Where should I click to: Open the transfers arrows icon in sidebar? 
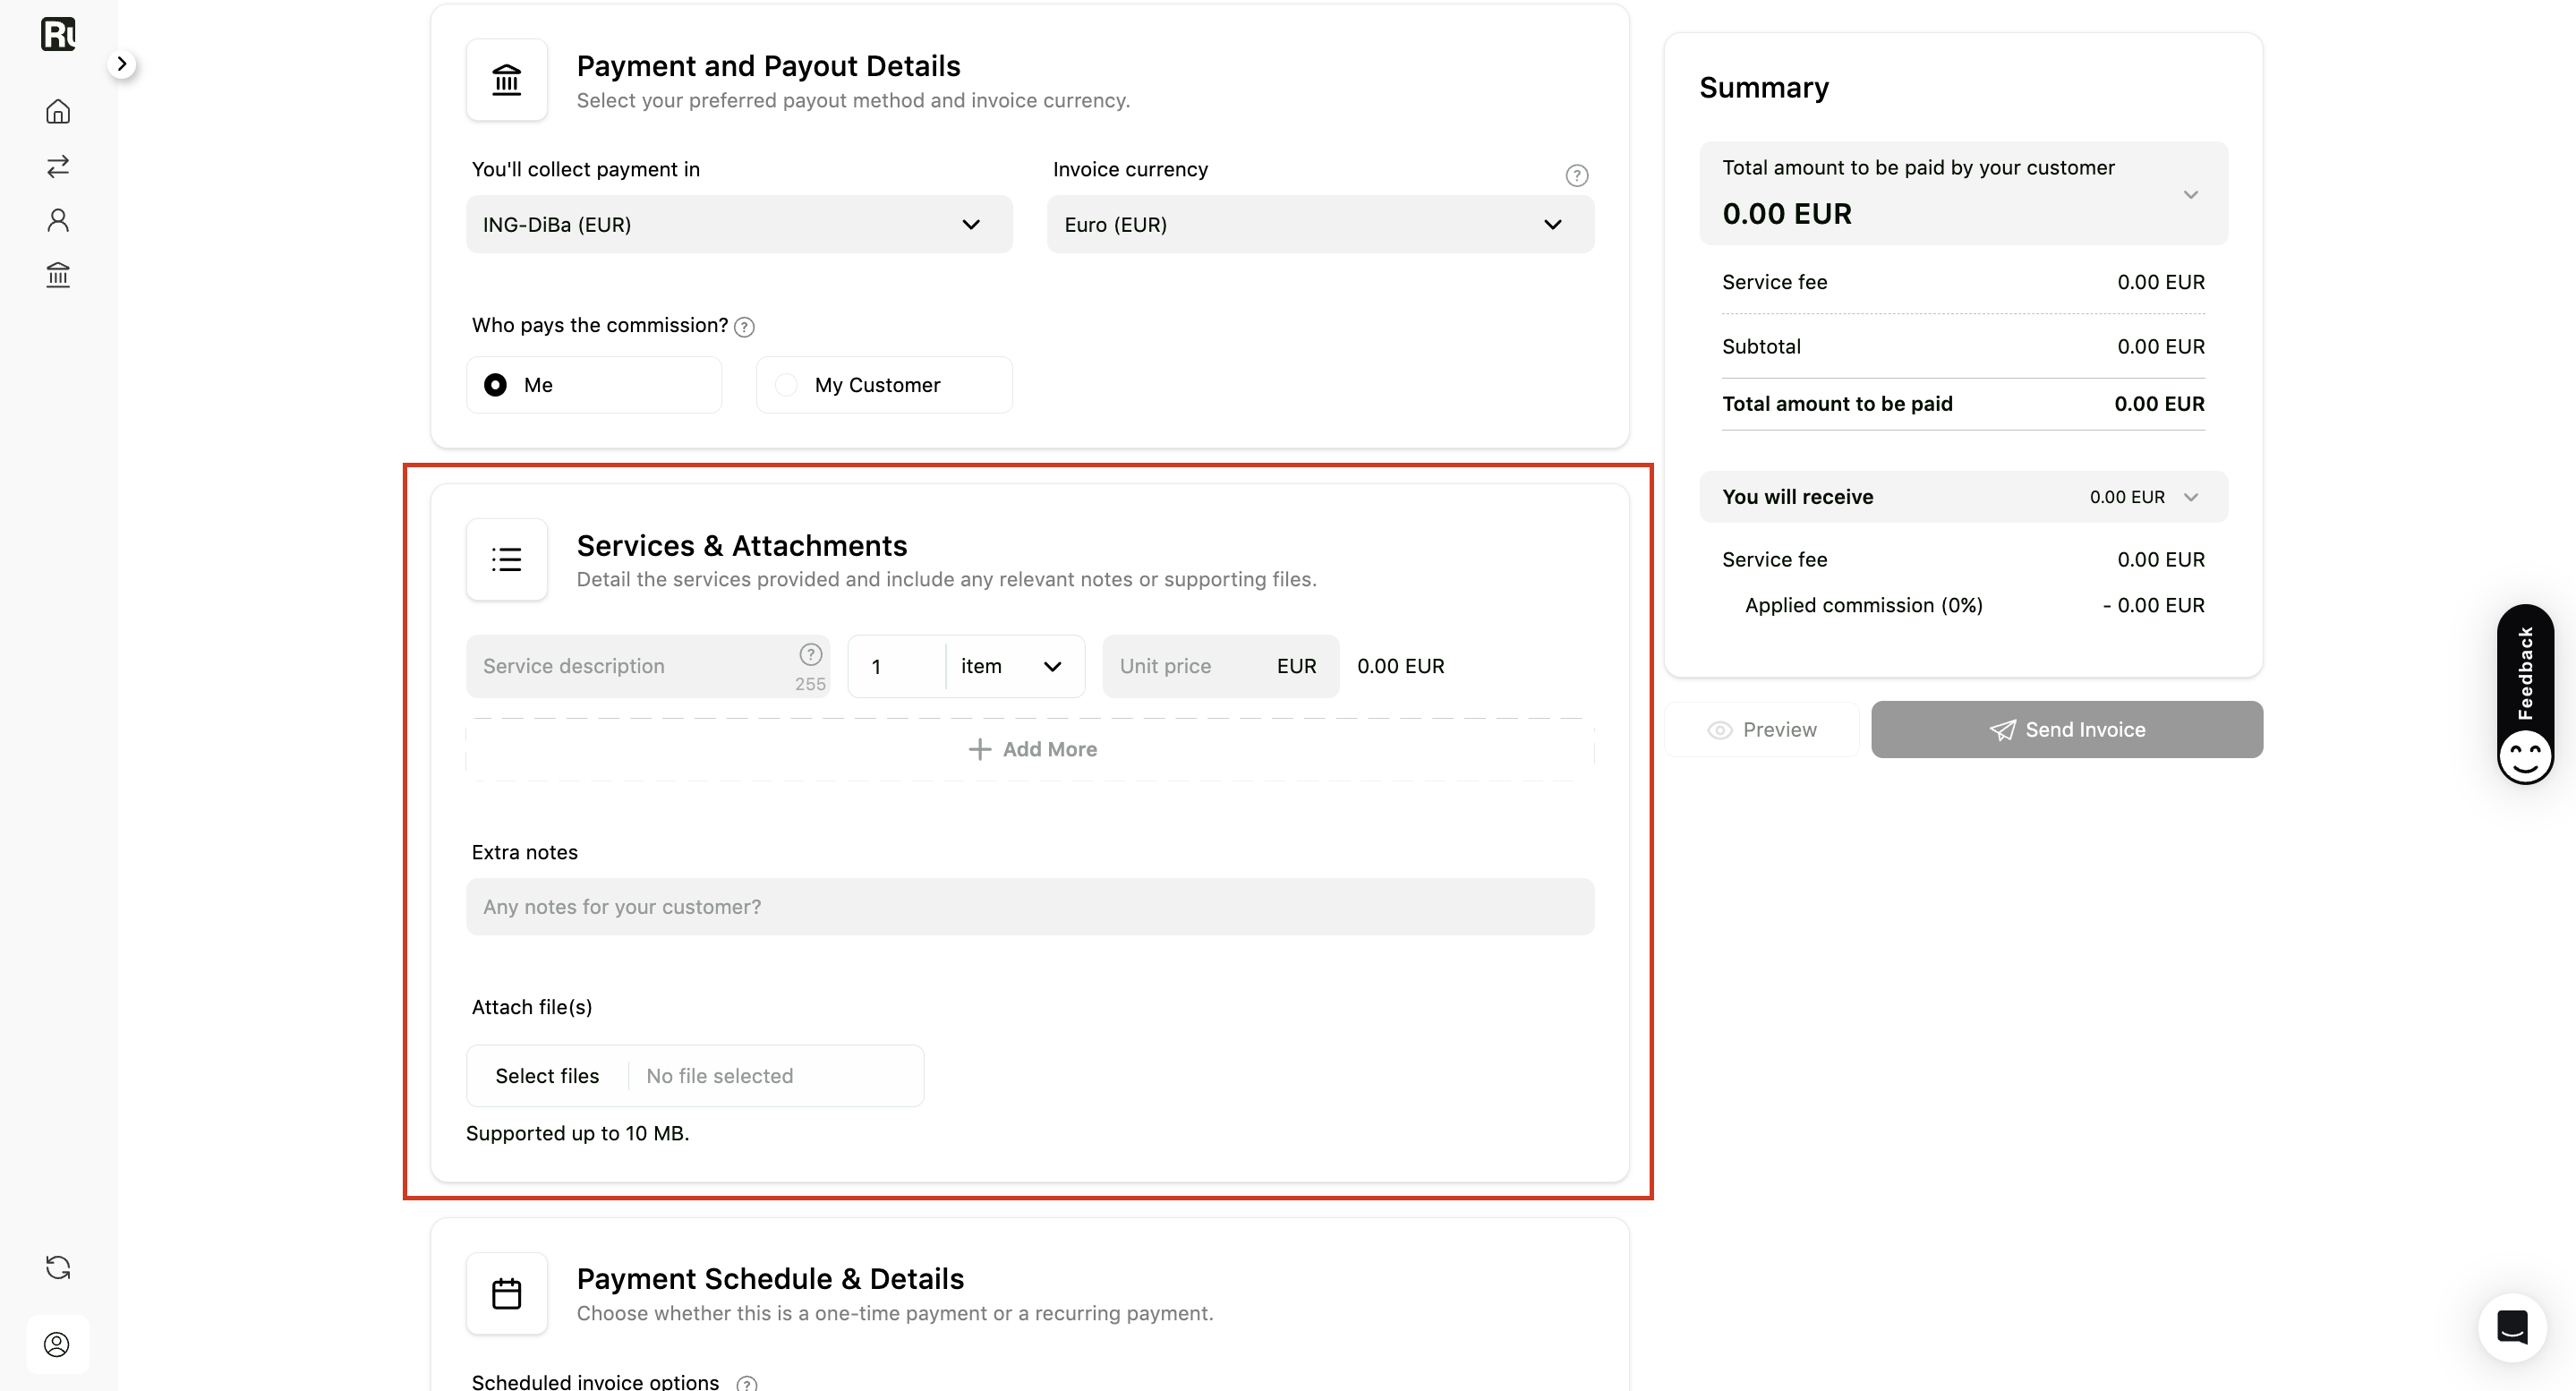click(58, 166)
